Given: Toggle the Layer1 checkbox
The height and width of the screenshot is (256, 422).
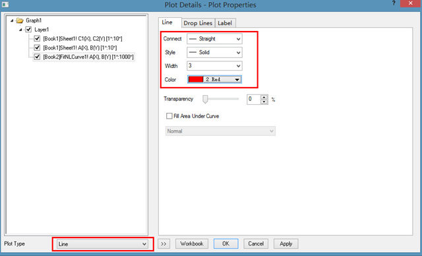Looking at the screenshot, I should [x=28, y=29].
